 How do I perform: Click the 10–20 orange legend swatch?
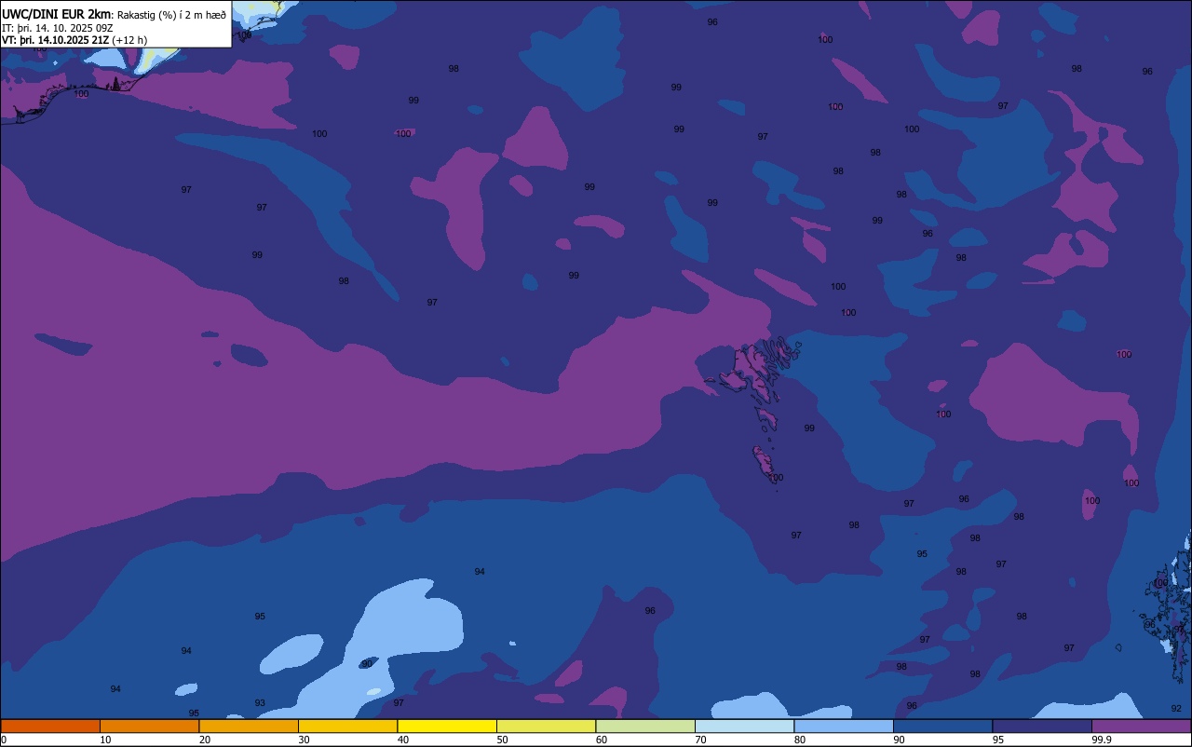149,726
